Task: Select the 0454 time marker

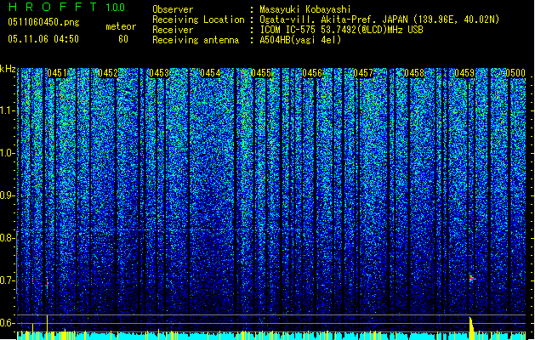Action: click(x=210, y=73)
